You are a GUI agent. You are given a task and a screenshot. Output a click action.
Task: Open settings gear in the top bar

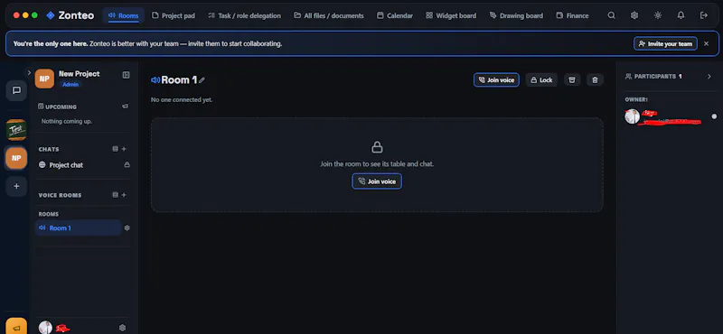click(634, 15)
